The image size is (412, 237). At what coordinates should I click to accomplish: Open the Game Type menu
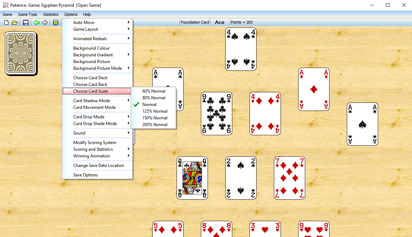tap(27, 14)
